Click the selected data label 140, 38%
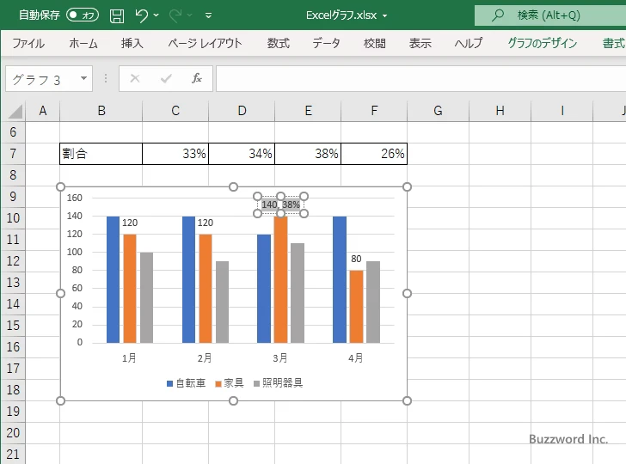Screen dimensions: 626x464 click(280, 205)
